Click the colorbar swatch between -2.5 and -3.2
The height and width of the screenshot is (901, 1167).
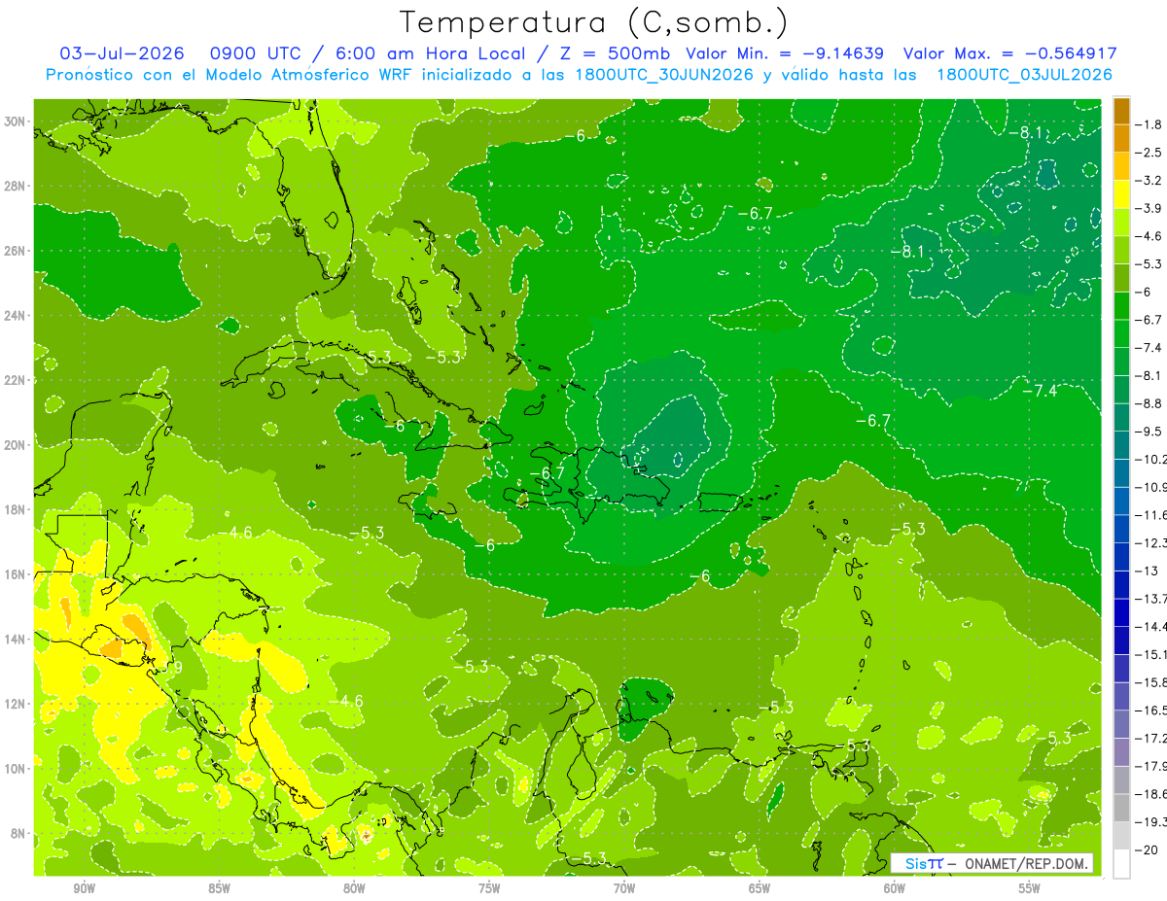tap(1121, 166)
